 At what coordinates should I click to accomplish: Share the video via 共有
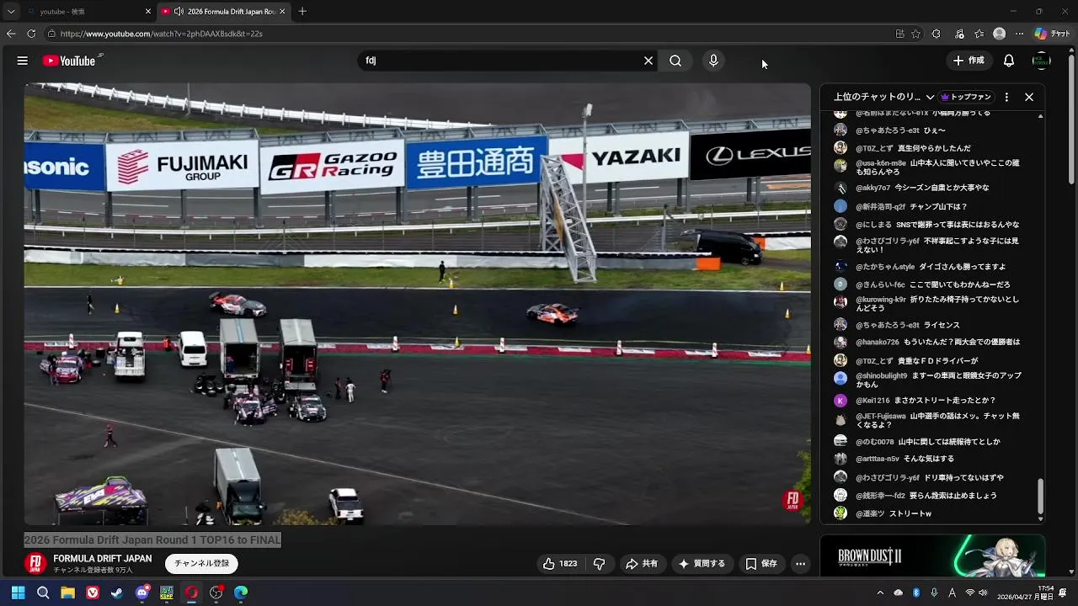coord(641,564)
